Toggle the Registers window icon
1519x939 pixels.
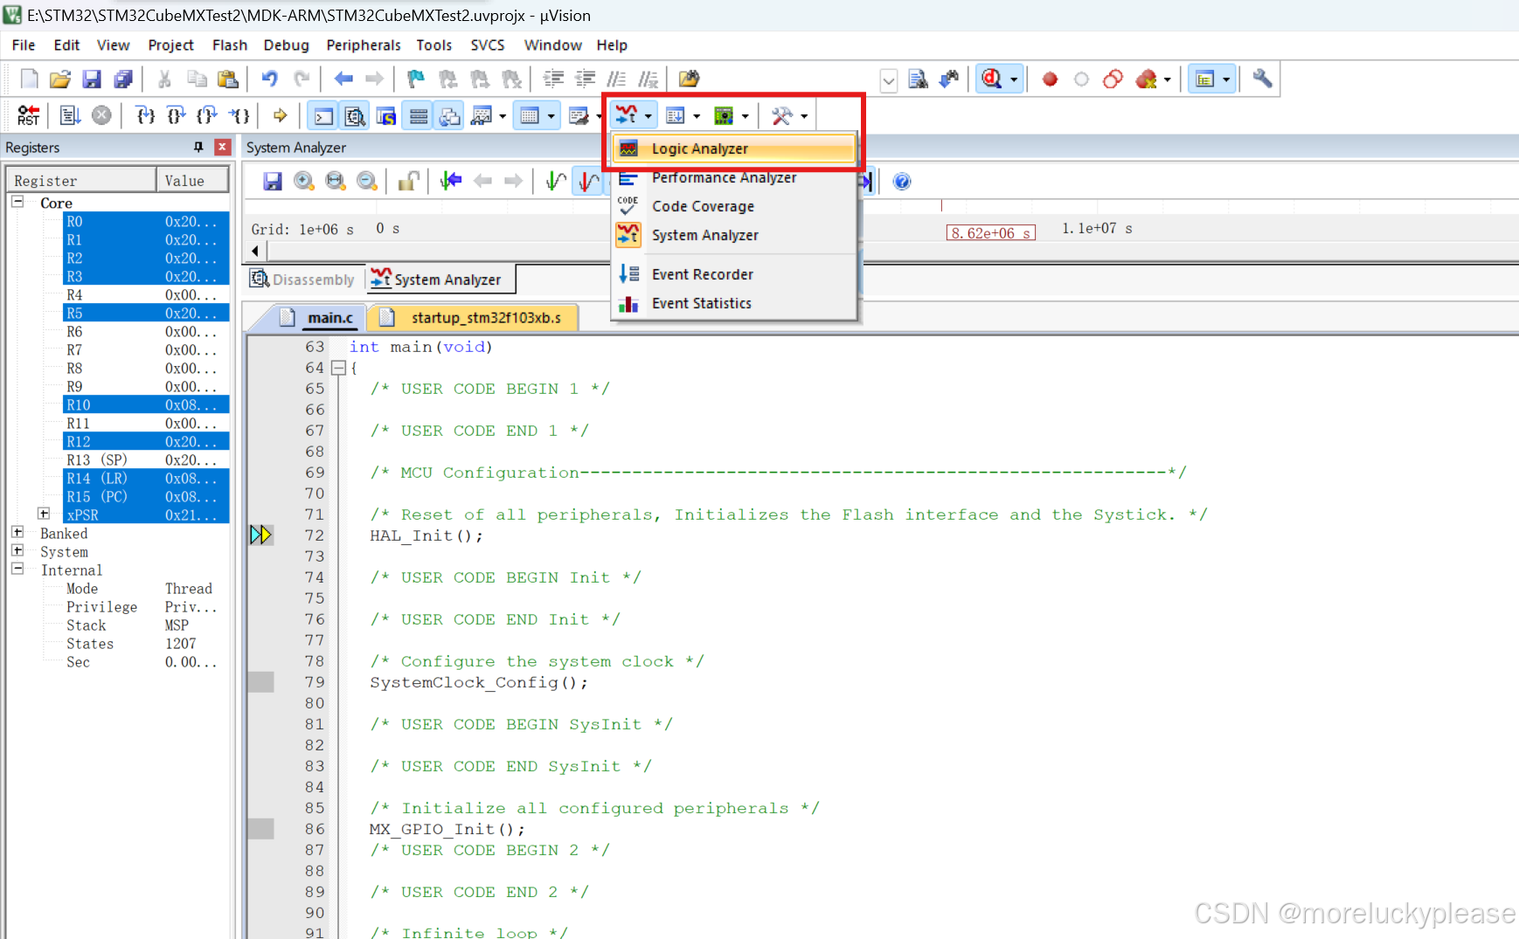[x=418, y=115]
